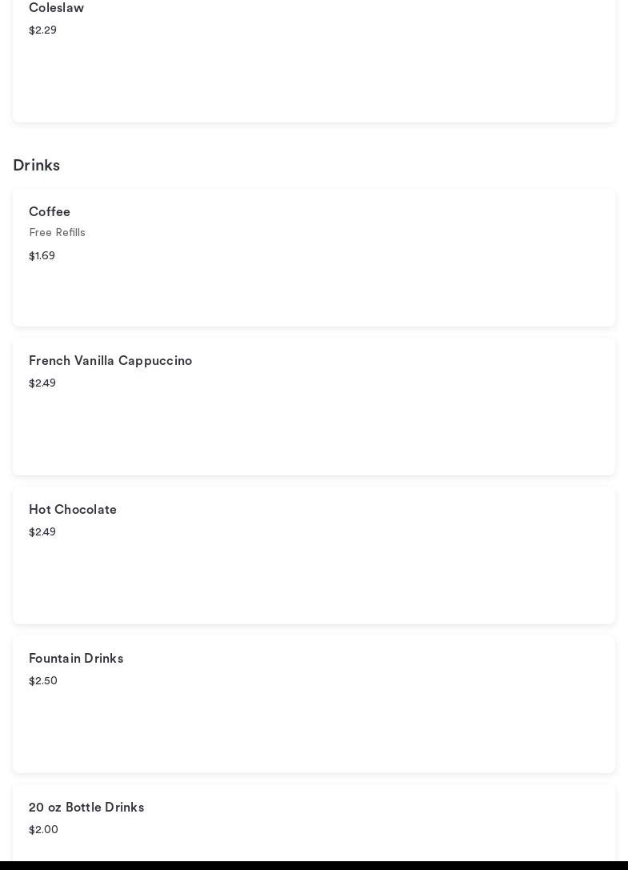This screenshot has width=628, height=870.
Task: Click the Coleslaw item name
Action: 56,8
